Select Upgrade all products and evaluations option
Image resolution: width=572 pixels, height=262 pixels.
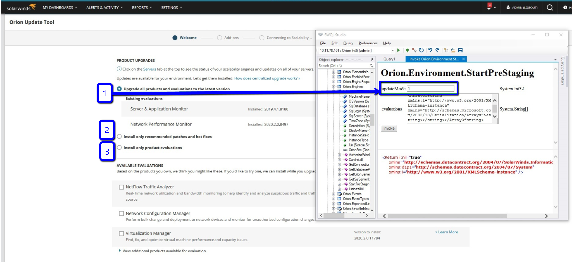click(119, 89)
